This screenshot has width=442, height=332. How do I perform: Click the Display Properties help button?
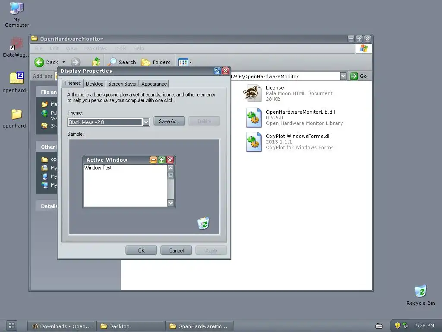coord(217,71)
